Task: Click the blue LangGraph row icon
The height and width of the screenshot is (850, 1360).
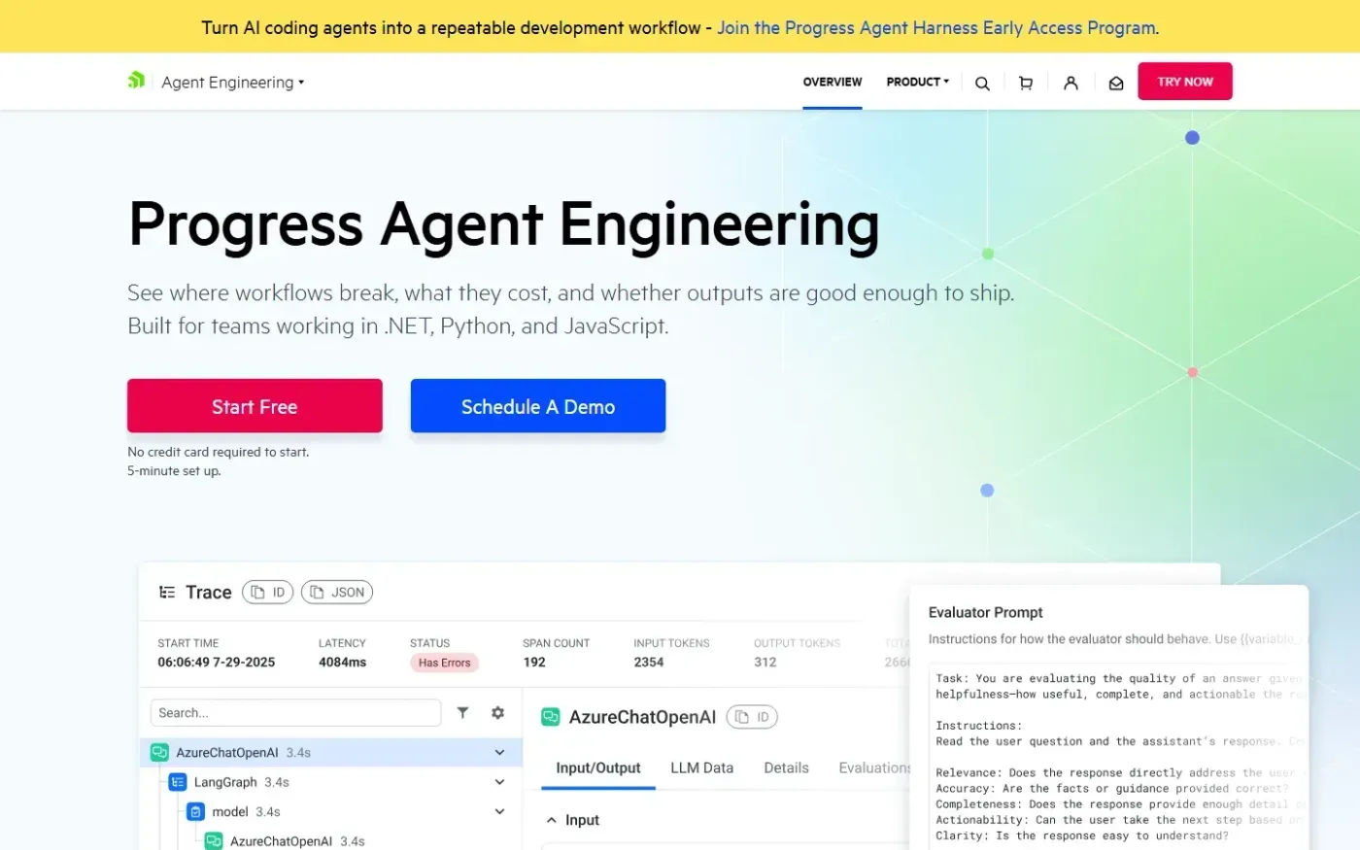Action: click(x=178, y=782)
